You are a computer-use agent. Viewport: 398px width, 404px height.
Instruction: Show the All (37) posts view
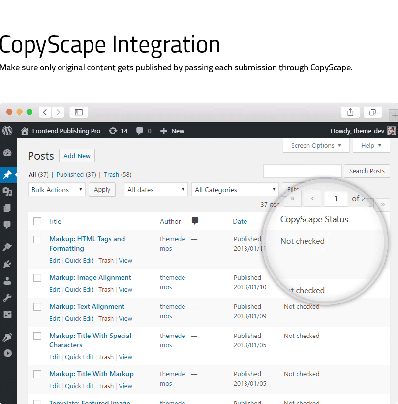point(38,175)
